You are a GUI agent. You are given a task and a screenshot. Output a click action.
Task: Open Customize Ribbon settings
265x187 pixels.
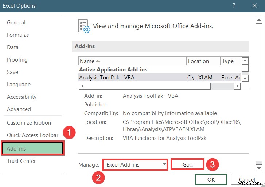pyautogui.click(x=29, y=122)
